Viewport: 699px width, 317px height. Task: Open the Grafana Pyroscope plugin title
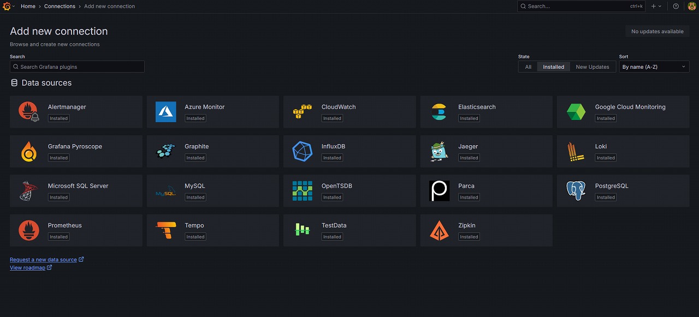[x=75, y=146]
